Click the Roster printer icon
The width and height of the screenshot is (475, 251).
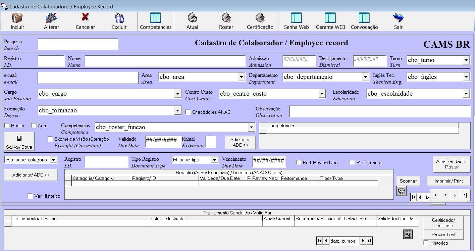[x=226, y=18]
